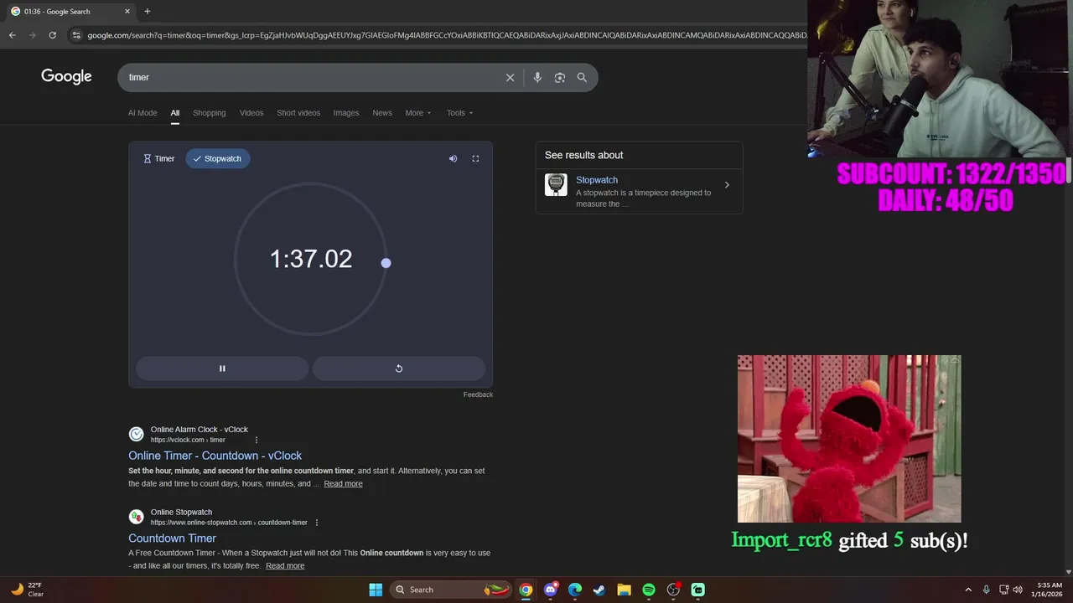Start voice search with microphone icon
The image size is (1073, 603).
point(537,77)
